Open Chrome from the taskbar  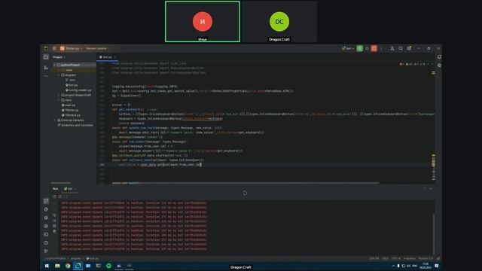coord(68,266)
